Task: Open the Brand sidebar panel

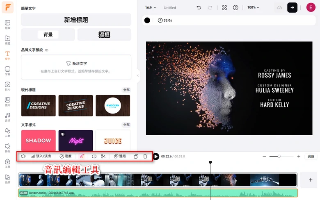Action: 7,179
